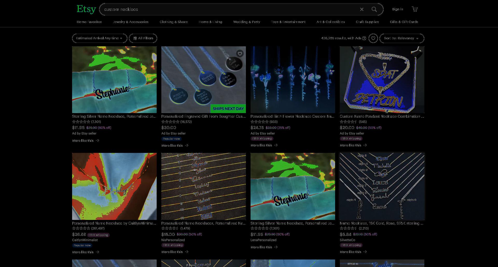The image size is (498, 267).
Task: Click the arrow by More like this under the CaitlynMinimalist listing
Action: point(97,252)
